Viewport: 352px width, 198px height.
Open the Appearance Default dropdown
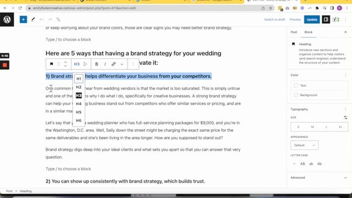point(304,145)
